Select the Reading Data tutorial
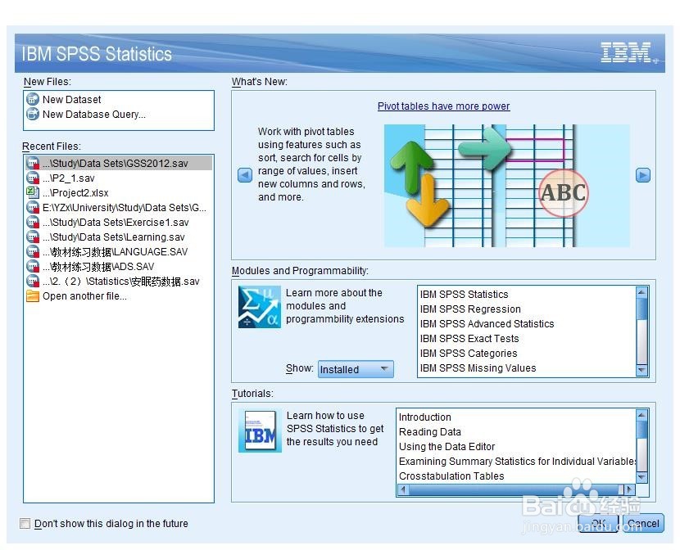Viewport: 680px width, 550px height. [x=517, y=432]
